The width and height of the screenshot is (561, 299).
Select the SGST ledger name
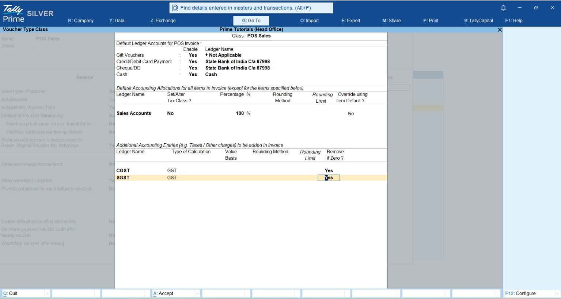123,178
